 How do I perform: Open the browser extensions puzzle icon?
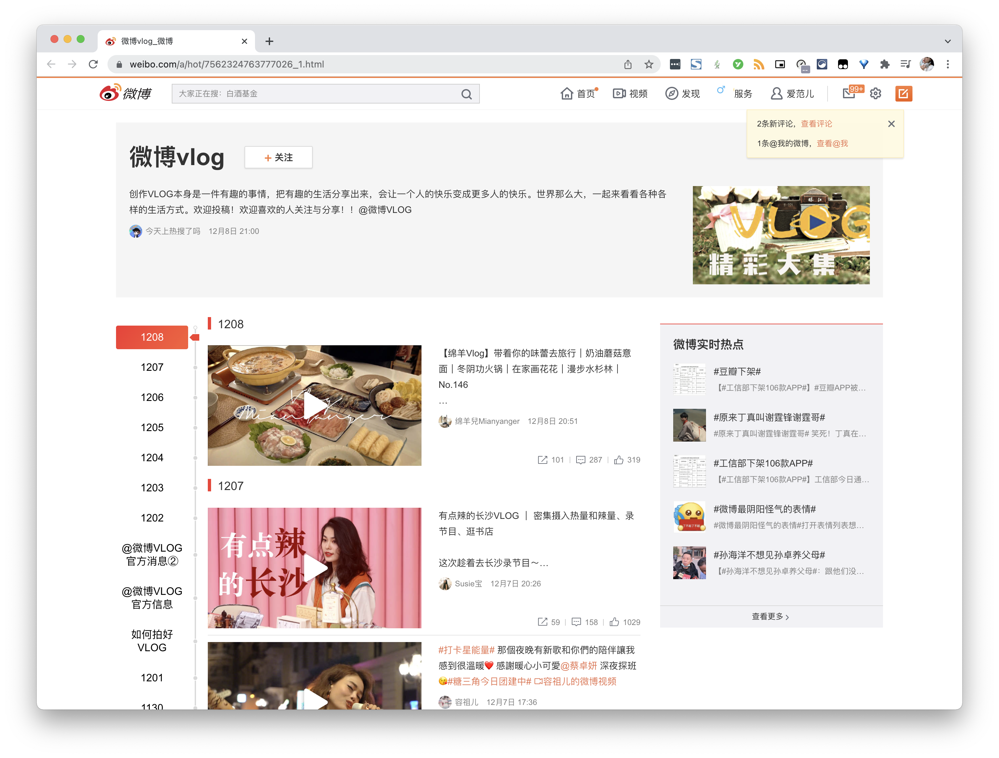point(884,65)
